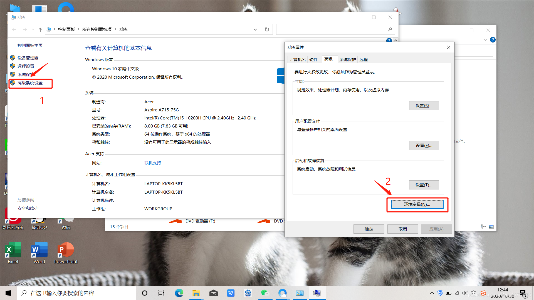
Task: Open Security and Maintenance link
Action: coord(28,208)
